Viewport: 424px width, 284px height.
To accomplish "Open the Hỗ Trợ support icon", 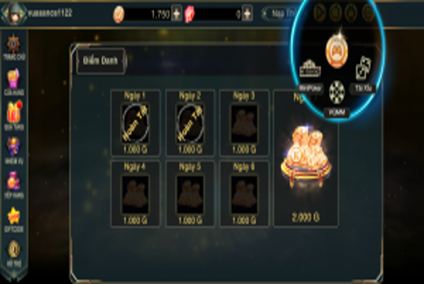I will [14, 253].
